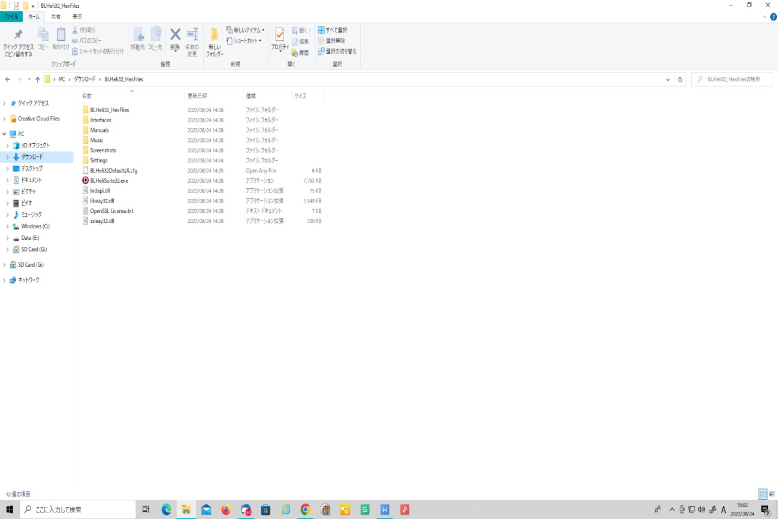
Task: Click the BLHeli32_HexFiles search box
Action: coord(732,79)
